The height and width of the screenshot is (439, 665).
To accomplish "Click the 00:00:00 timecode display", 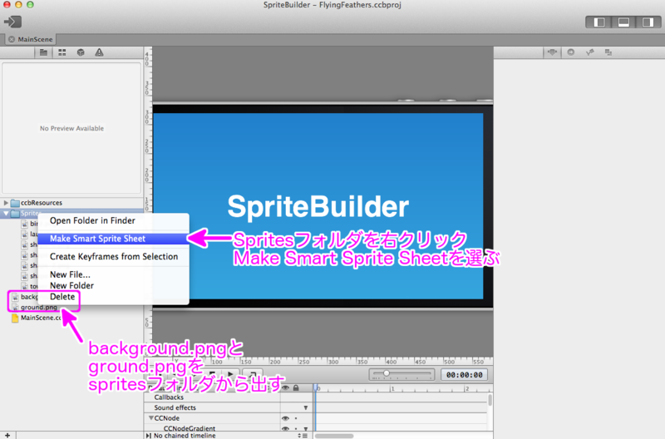I will click(x=465, y=375).
